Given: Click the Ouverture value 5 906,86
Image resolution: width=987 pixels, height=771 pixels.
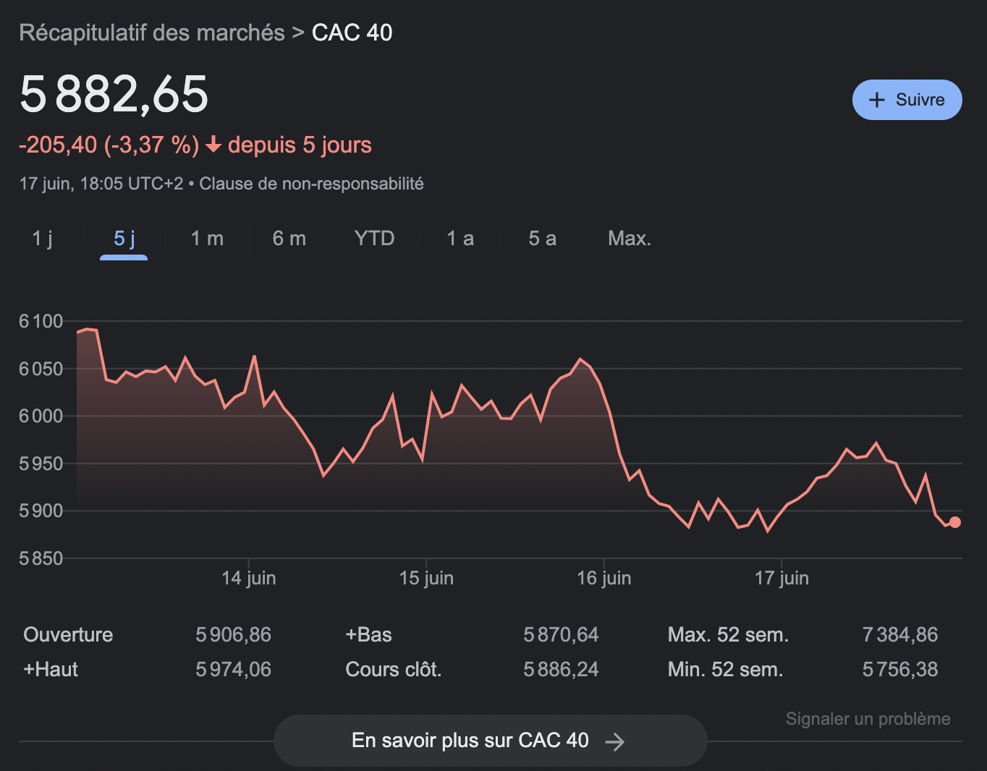Looking at the screenshot, I should (x=233, y=635).
